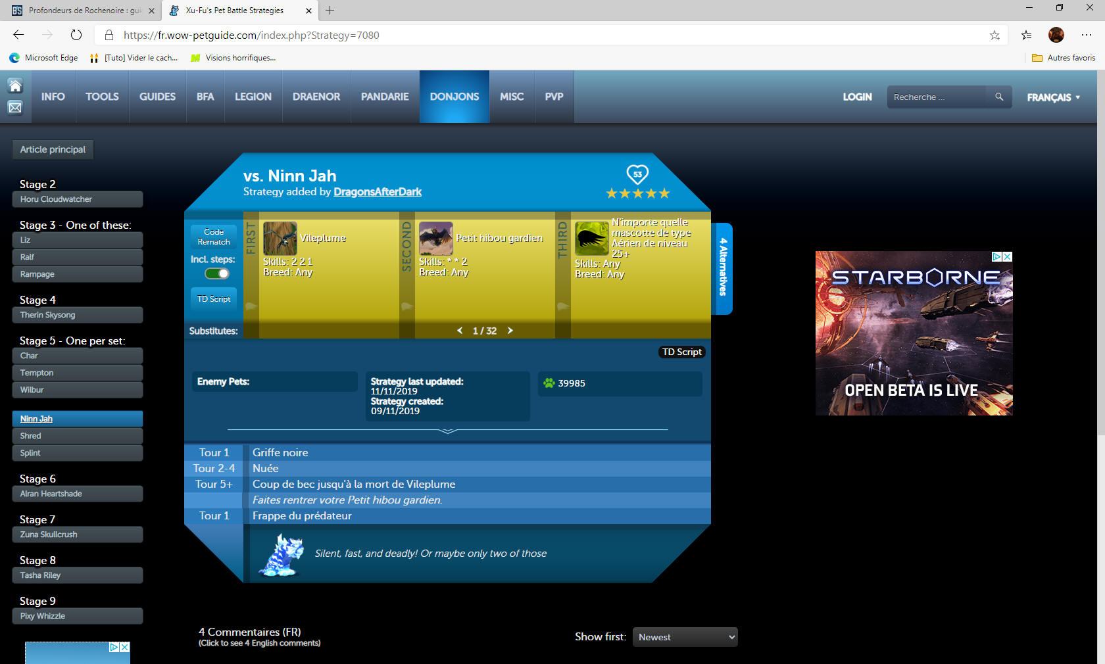The height and width of the screenshot is (664, 1105).
Task: Select Alran Hearthshade in sidebar
Action: 78,494
